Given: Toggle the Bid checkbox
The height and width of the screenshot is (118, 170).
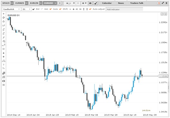Looking at the screenshot, I should click(x=34, y=9).
